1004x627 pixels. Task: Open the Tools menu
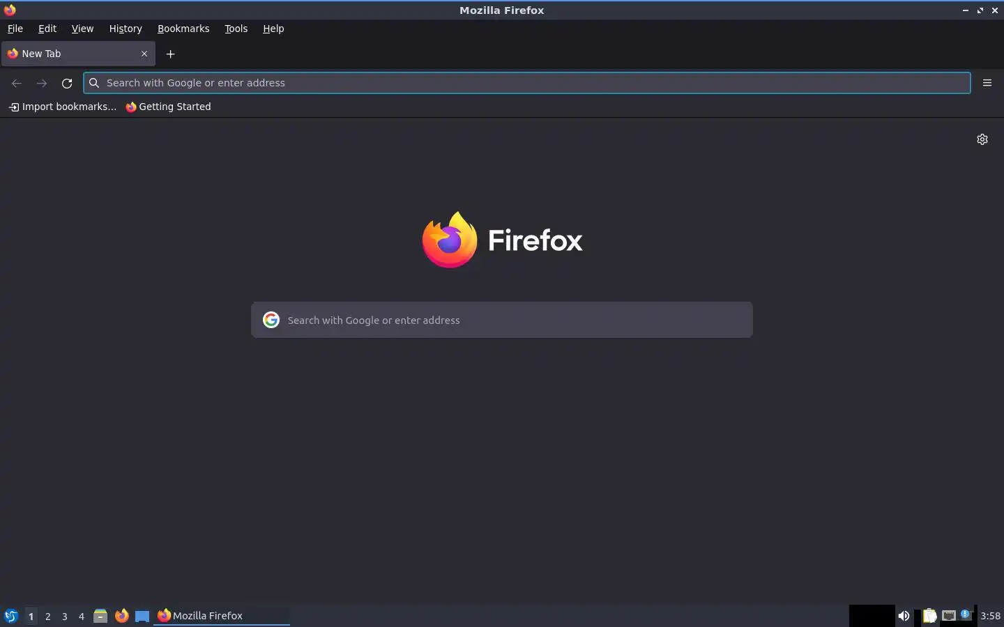coord(236,29)
